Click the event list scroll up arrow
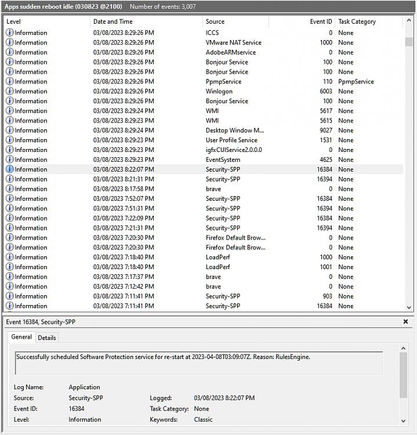 pos(409,20)
